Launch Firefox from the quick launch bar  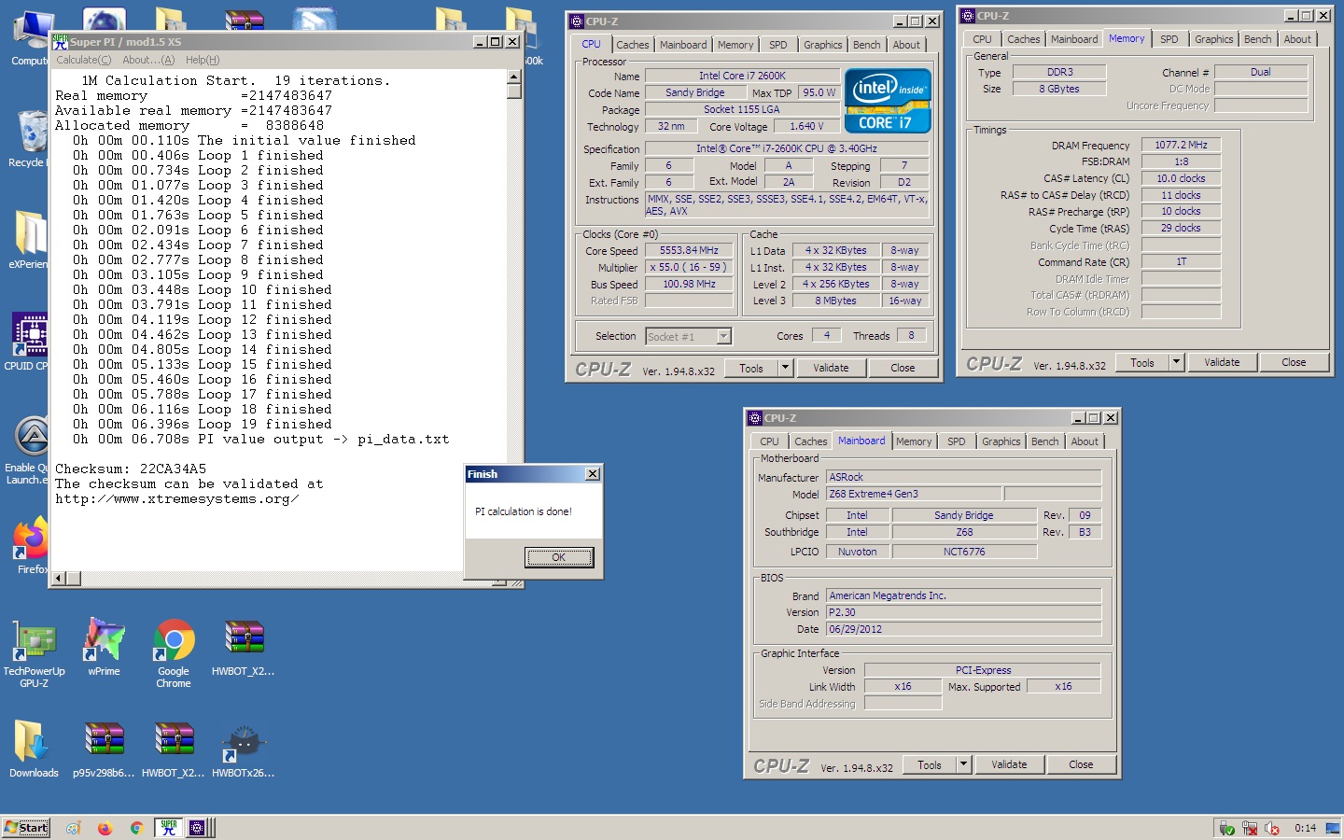point(105,828)
